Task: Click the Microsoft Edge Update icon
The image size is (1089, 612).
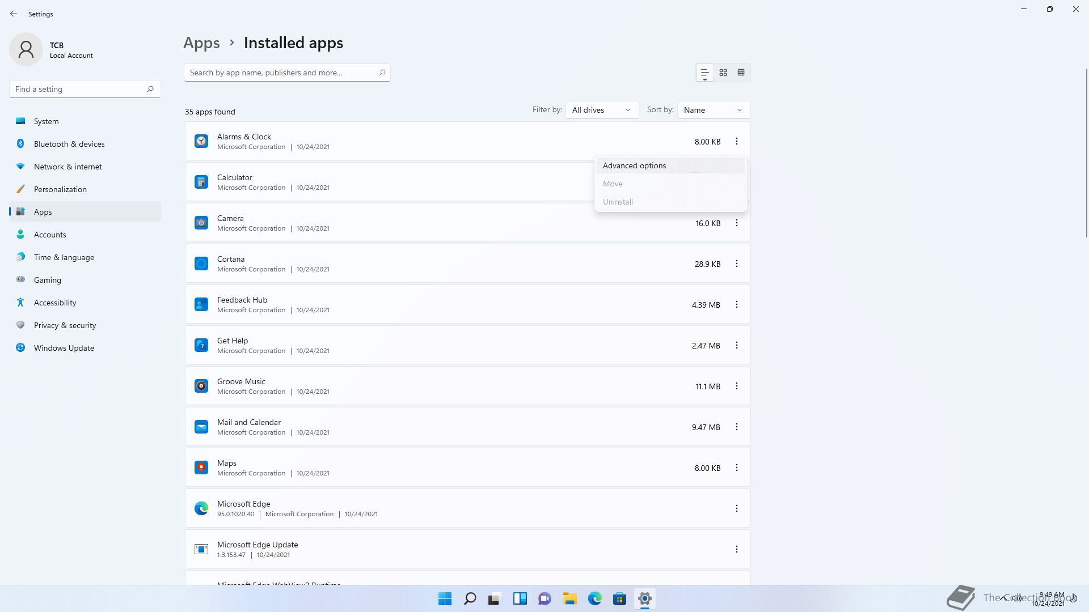Action: coord(201,549)
